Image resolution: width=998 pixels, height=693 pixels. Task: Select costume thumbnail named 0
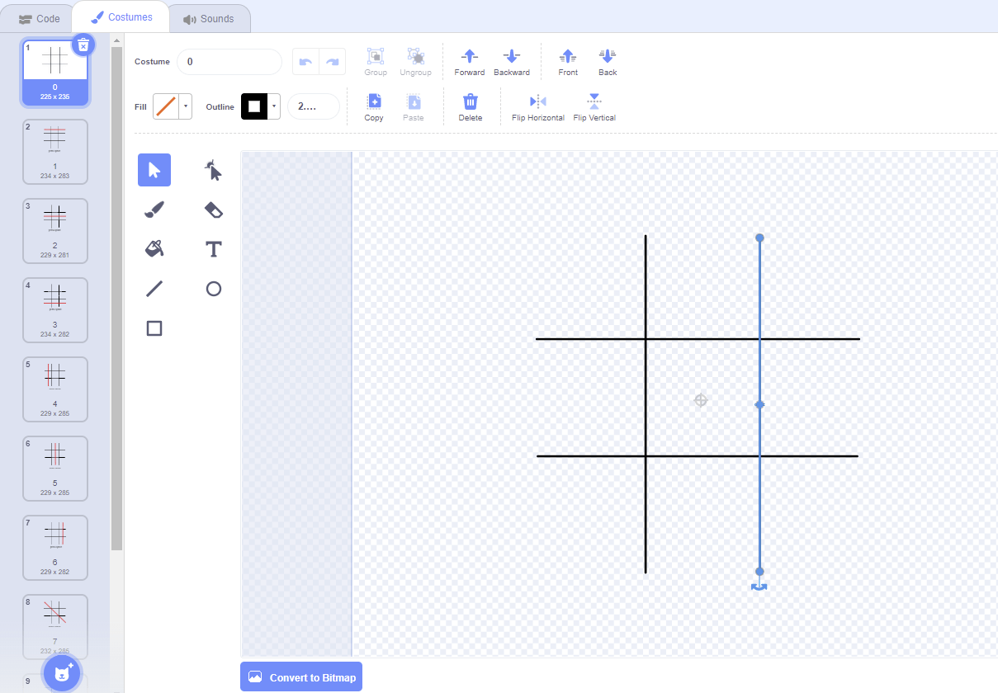coord(55,73)
